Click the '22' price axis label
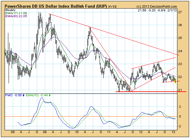 [x=180, y=77]
